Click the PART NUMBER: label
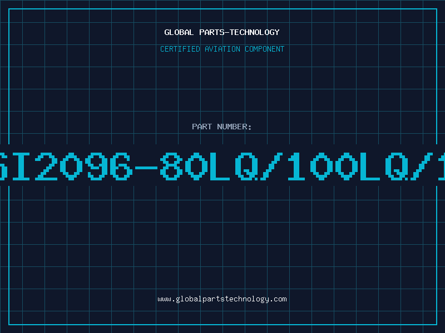This screenshot has height=333, width=445. point(221,127)
